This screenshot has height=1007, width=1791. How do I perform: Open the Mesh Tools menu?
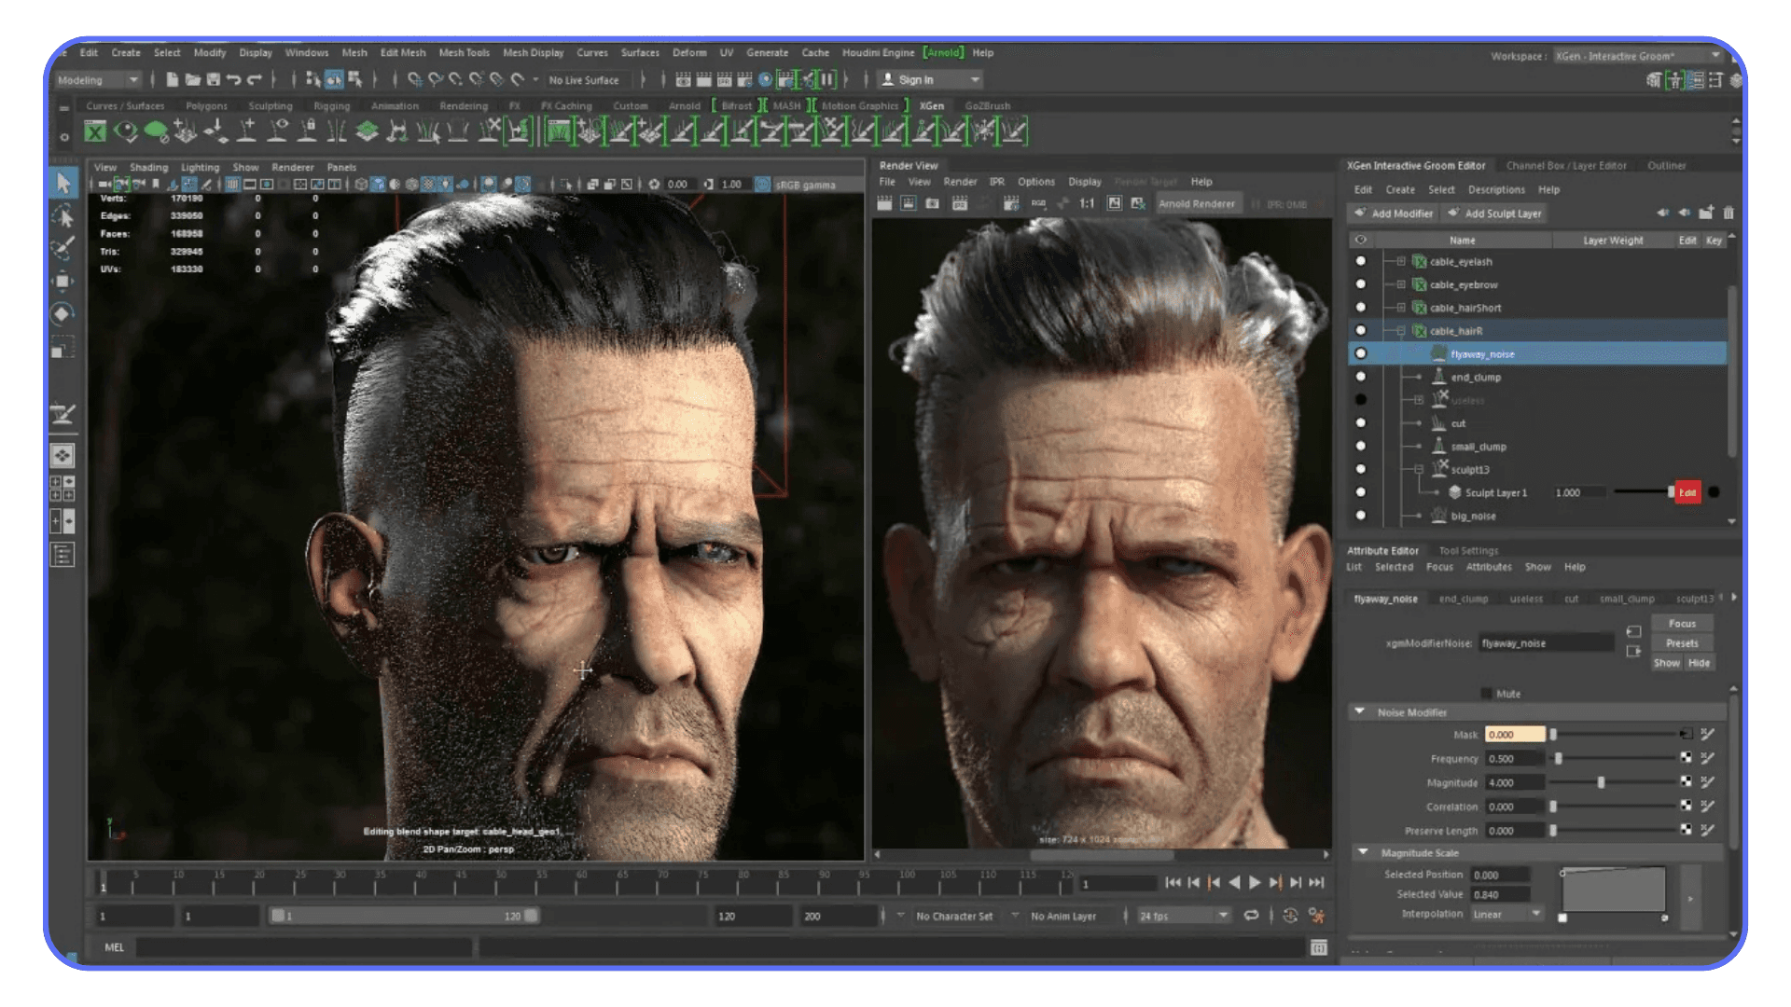[464, 53]
